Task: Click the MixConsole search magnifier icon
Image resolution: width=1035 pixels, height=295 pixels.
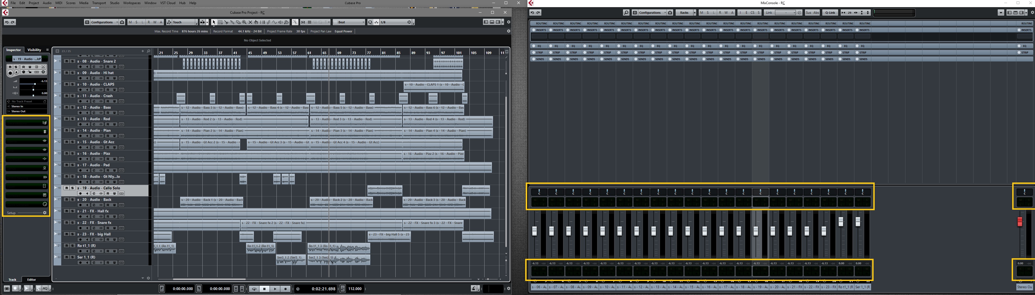Action: click(x=626, y=13)
